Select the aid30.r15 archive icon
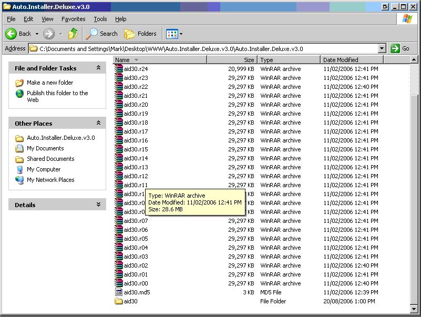The image size is (421, 317). pos(119,149)
